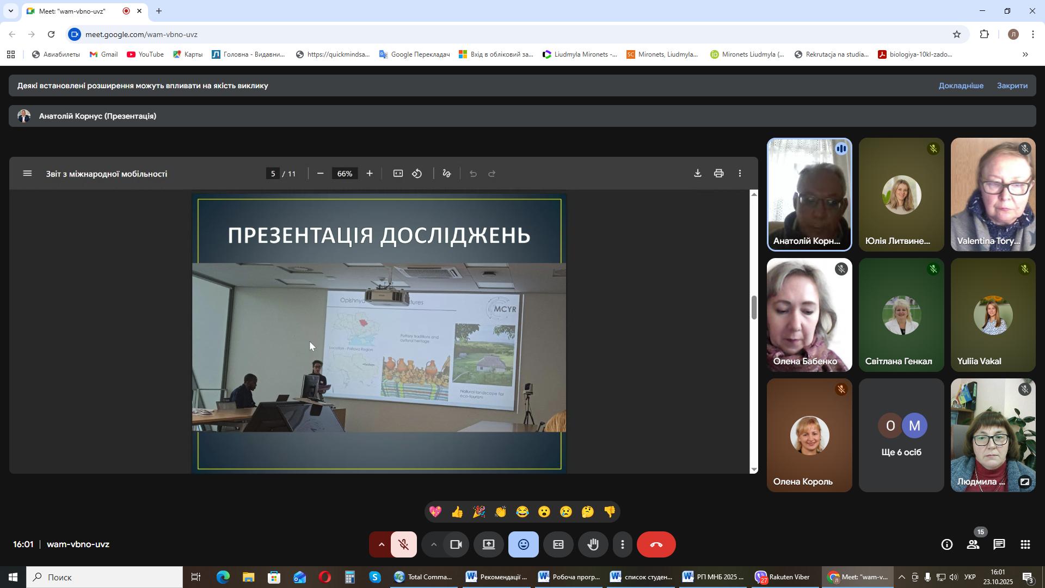Image resolution: width=1045 pixels, height=588 pixels.
Task: Unmute the microphone
Action: click(x=403, y=545)
